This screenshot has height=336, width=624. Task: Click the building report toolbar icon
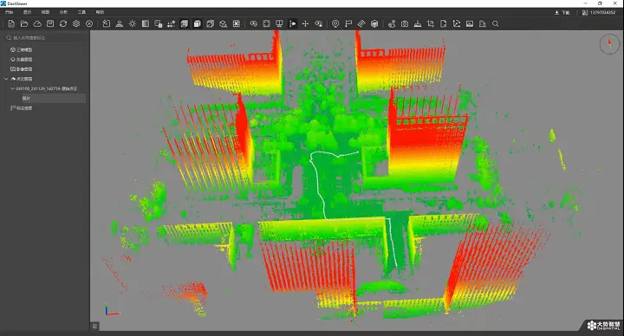(483, 24)
